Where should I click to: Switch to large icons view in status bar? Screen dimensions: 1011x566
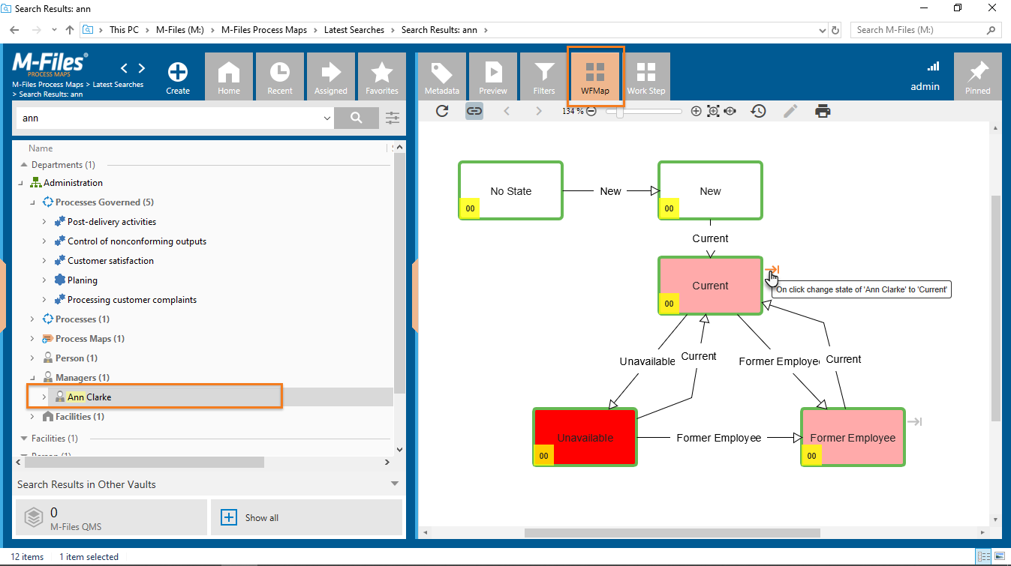pos(999,557)
